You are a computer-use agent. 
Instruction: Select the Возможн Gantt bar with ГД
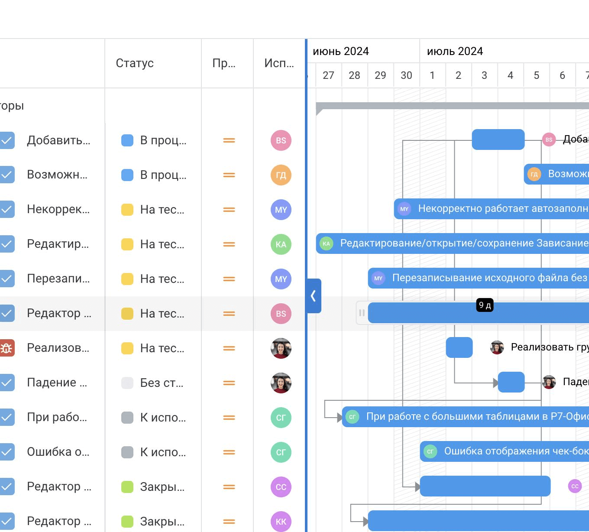point(556,174)
